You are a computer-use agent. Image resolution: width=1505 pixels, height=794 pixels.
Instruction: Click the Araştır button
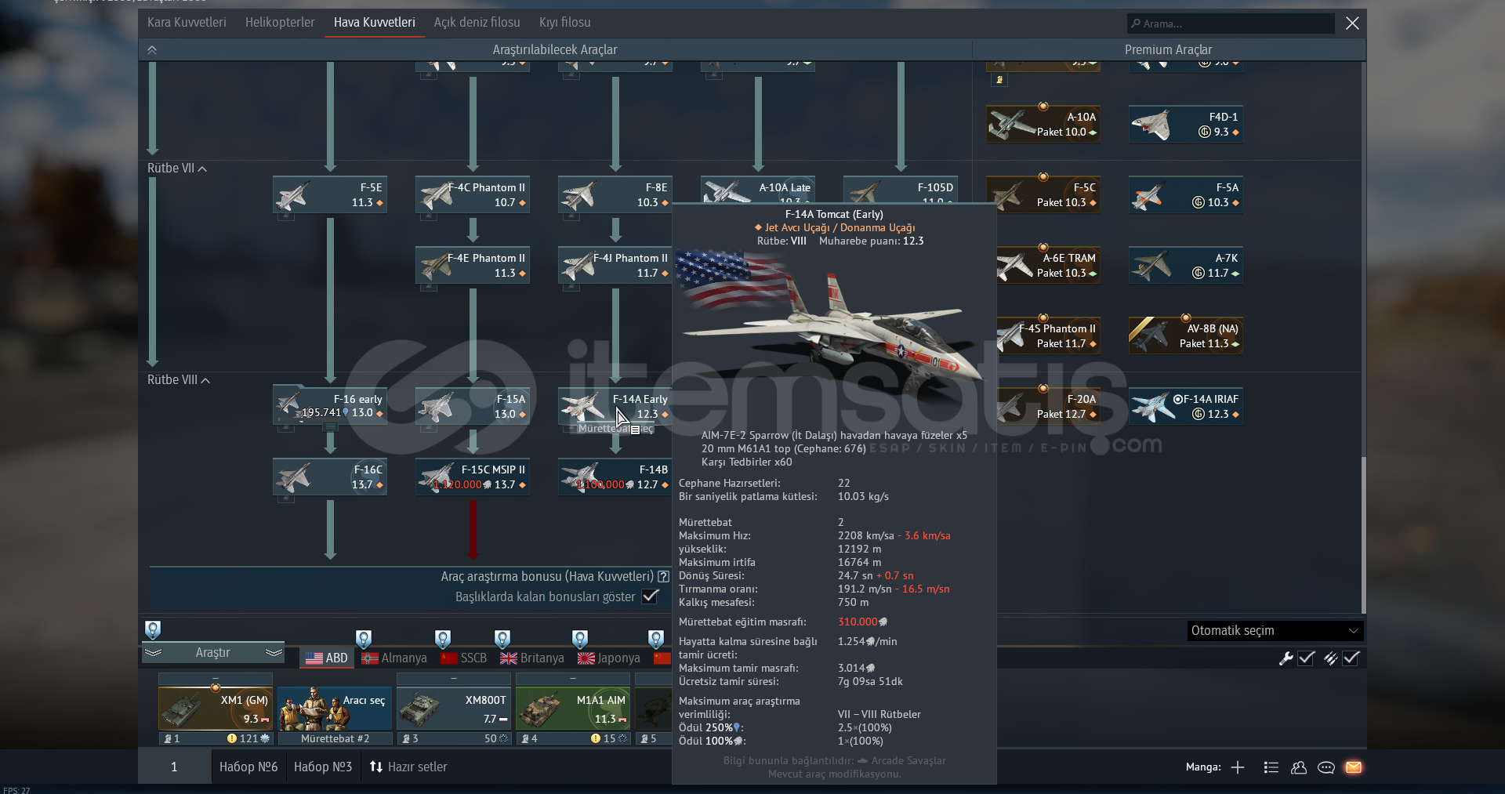tap(213, 652)
